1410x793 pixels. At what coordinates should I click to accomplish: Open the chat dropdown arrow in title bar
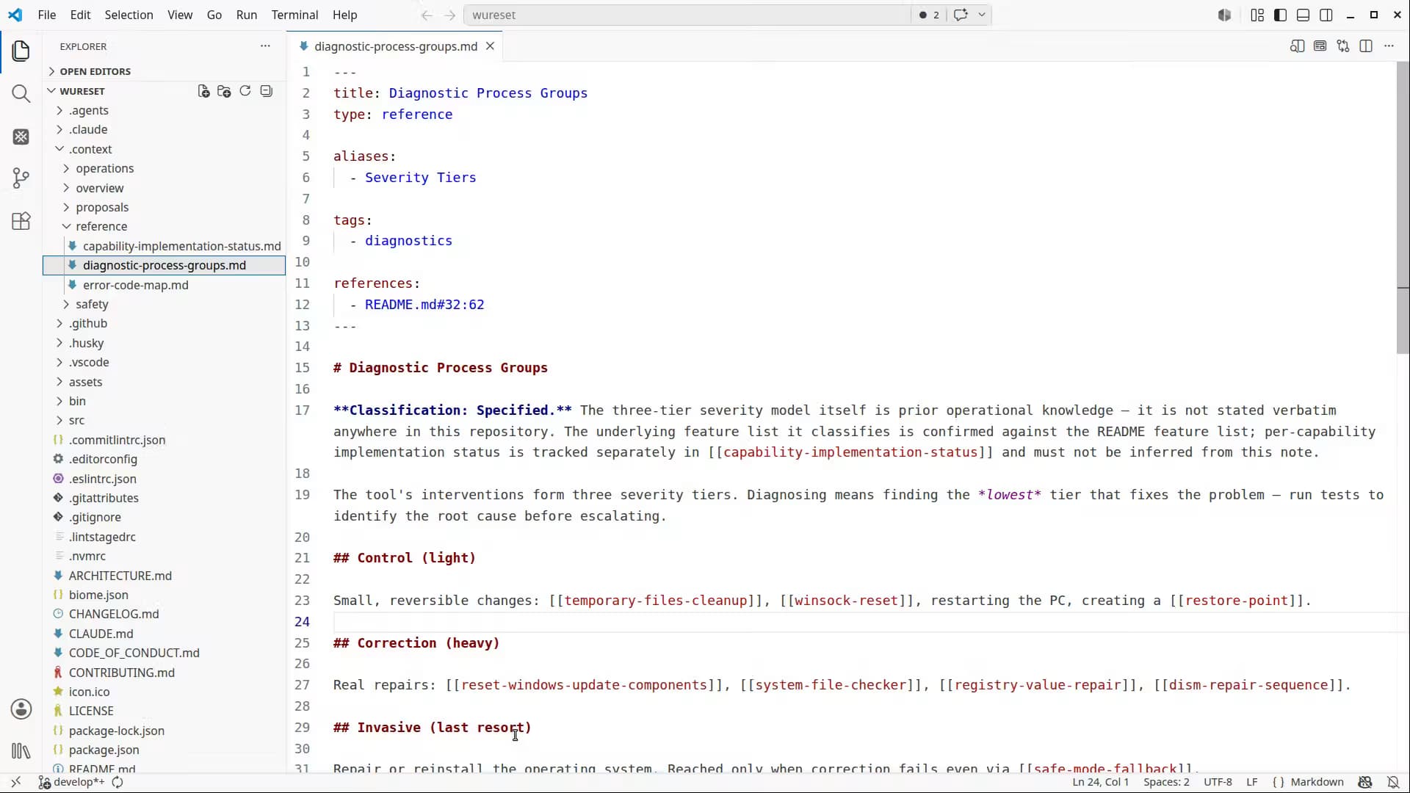(981, 15)
